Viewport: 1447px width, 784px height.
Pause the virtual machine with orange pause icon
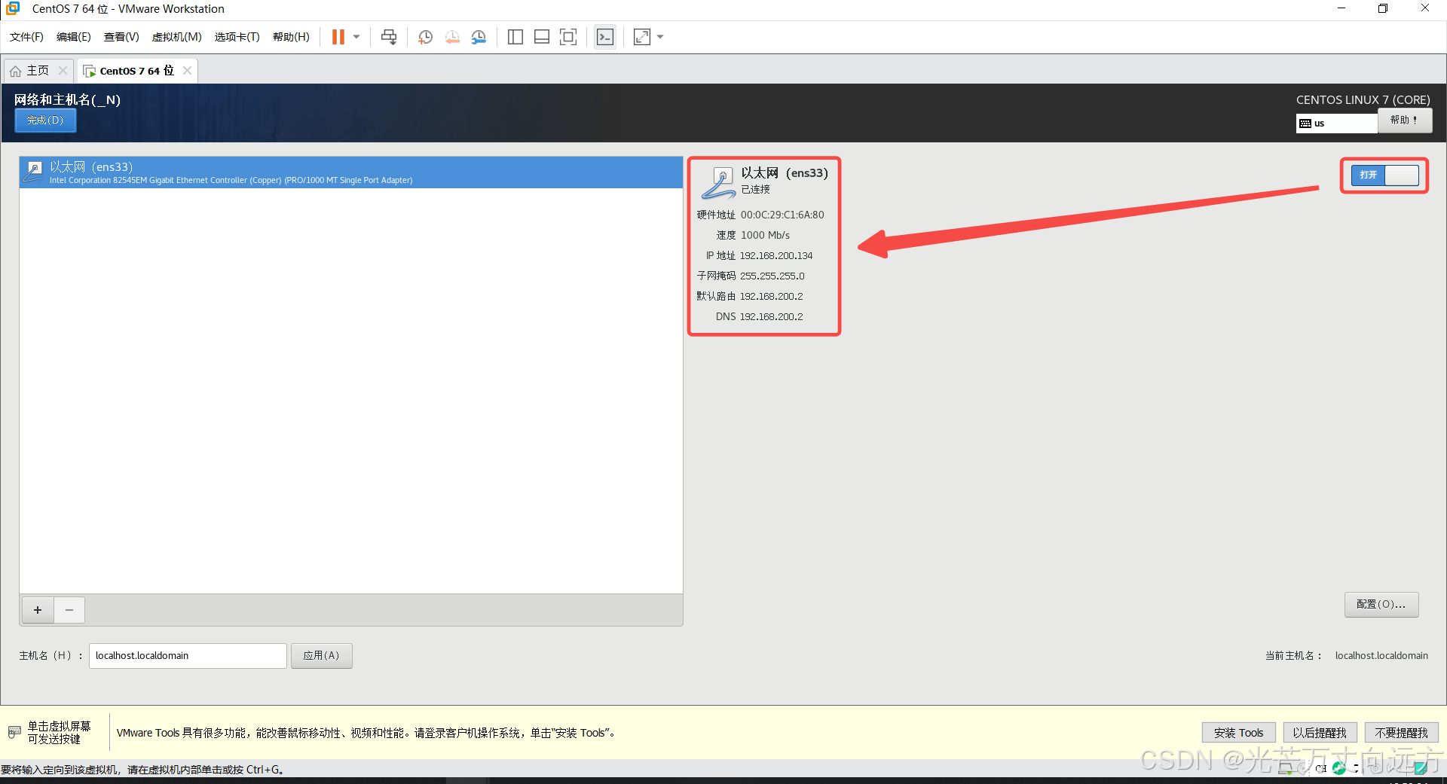coord(338,37)
